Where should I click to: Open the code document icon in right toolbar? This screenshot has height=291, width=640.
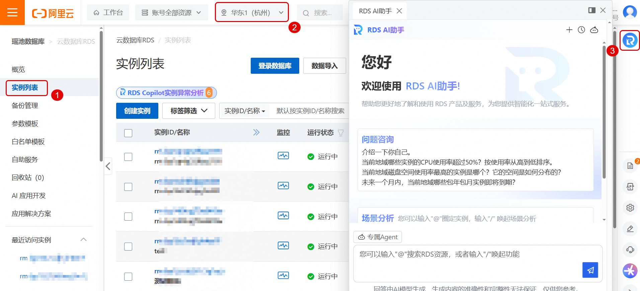click(630, 187)
